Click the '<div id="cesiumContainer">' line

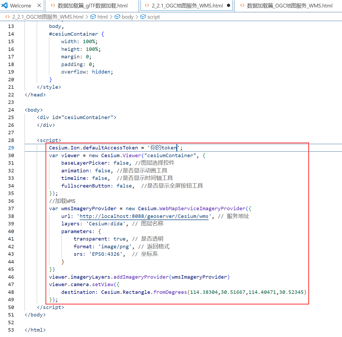pyautogui.click(x=77, y=117)
